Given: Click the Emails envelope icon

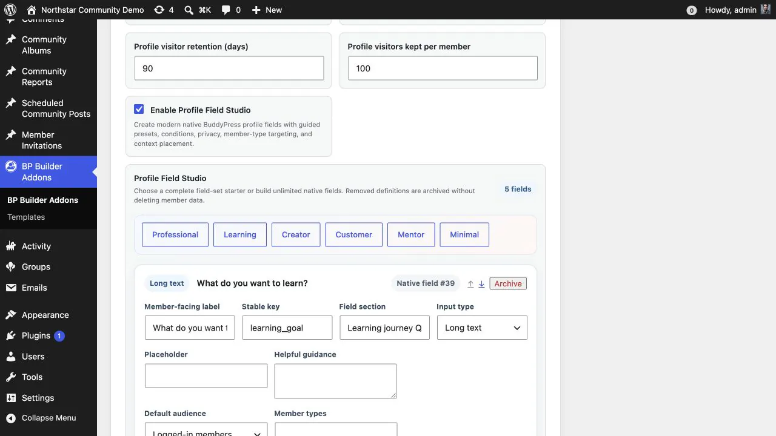Looking at the screenshot, I should (x=10, y=288).
